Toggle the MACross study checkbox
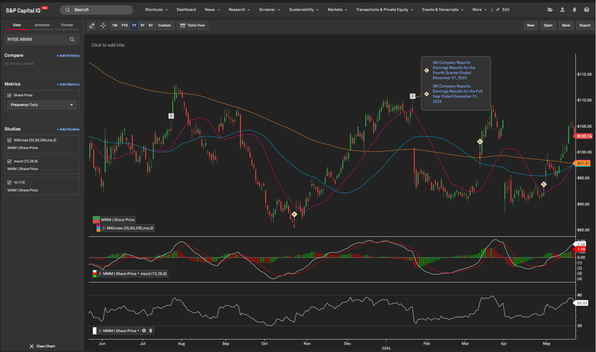Viewport: 596px width, 352px height. [x=10, y=140]
